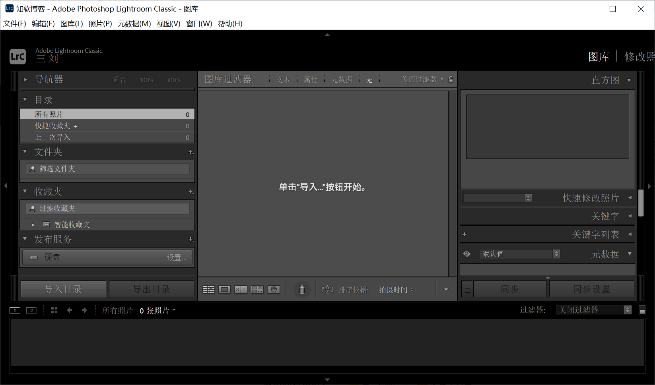Expand the Quick Develop panel
Image resolution: width=655 pixels, height=385 pixels.
pos(630,197)
